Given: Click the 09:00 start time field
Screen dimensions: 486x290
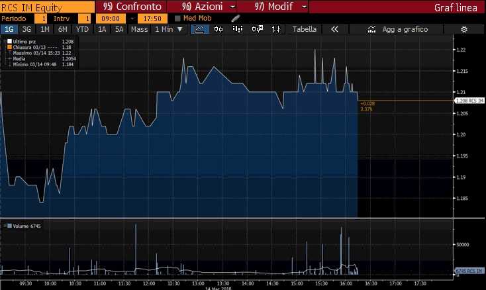Looking at the screenshot, I should pos(109,19).
